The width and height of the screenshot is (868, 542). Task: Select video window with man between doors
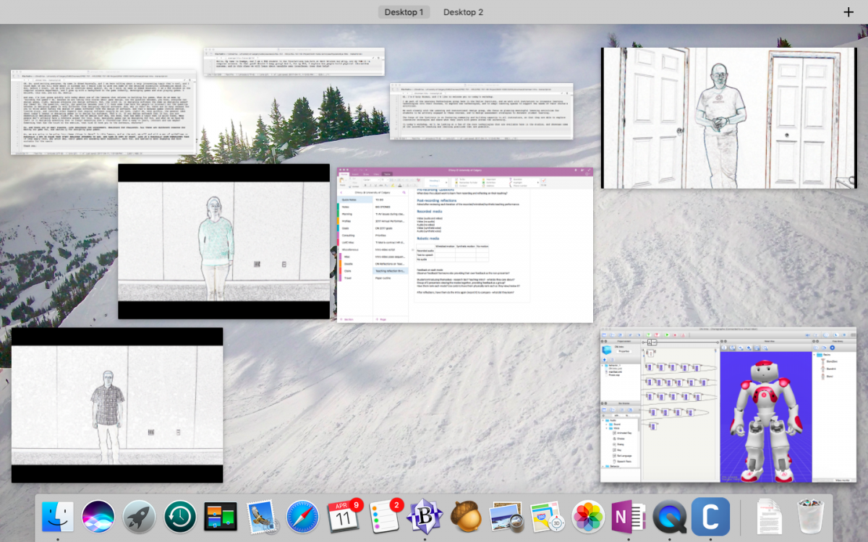pyautogui.click(x=728, y=119)
